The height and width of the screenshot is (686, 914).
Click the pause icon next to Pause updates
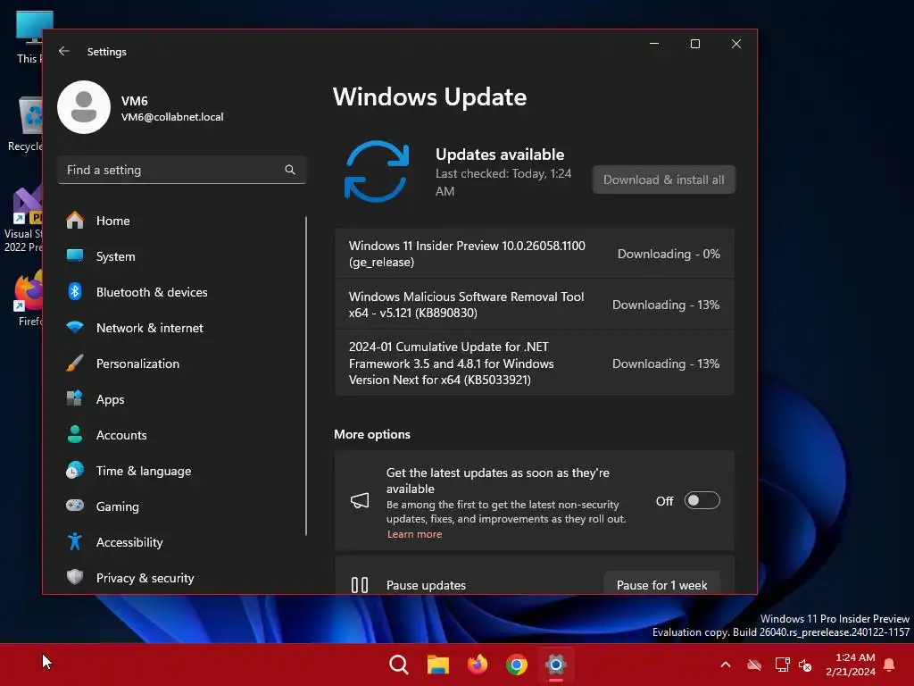360,584
